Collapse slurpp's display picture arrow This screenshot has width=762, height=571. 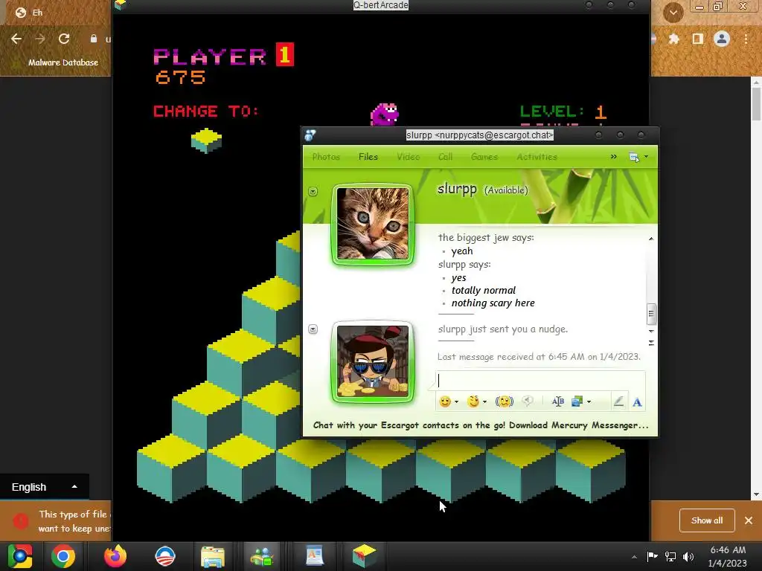tap(313, 192)
